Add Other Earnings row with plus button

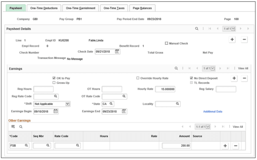click(x=225, y=146)
